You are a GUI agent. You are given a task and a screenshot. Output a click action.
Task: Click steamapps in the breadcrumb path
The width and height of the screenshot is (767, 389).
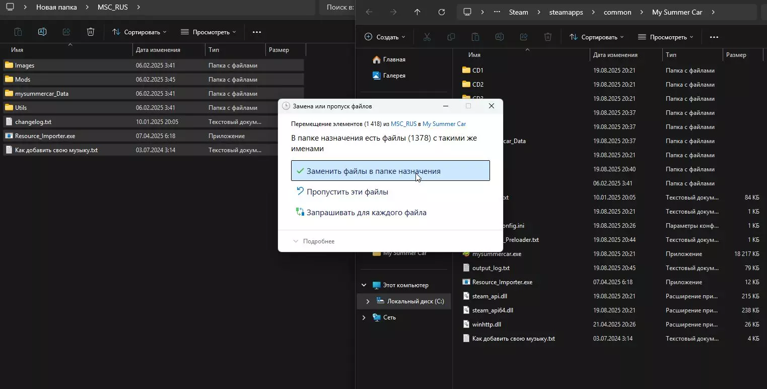click(x=566, y=12)
